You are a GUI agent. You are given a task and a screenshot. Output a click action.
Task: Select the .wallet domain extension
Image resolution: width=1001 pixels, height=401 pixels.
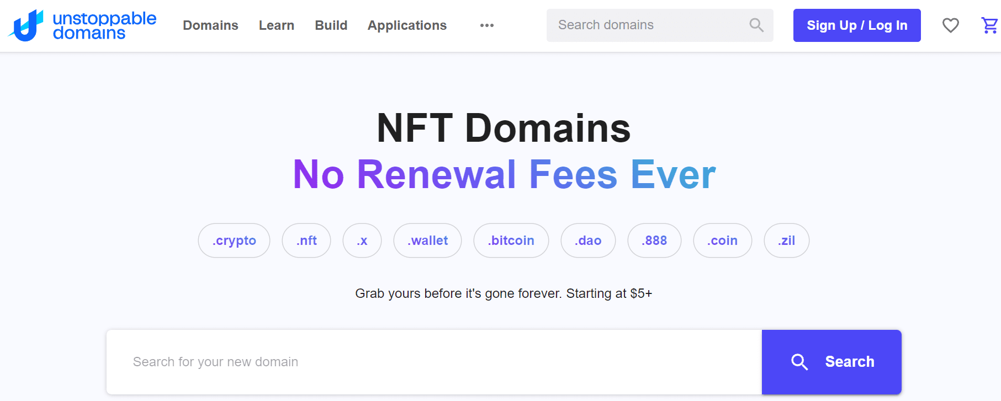pyautogui.click(x=427, y=240)
